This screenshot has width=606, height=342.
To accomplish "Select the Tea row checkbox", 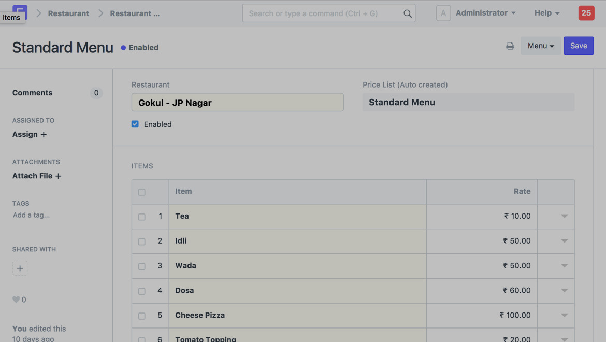I will click(142, 217).
